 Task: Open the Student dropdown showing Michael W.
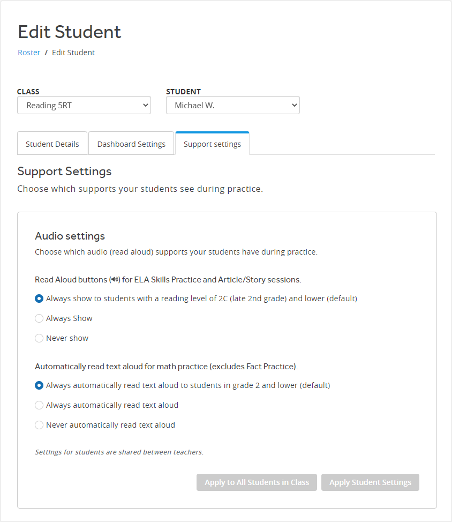[x=233, y=105]
